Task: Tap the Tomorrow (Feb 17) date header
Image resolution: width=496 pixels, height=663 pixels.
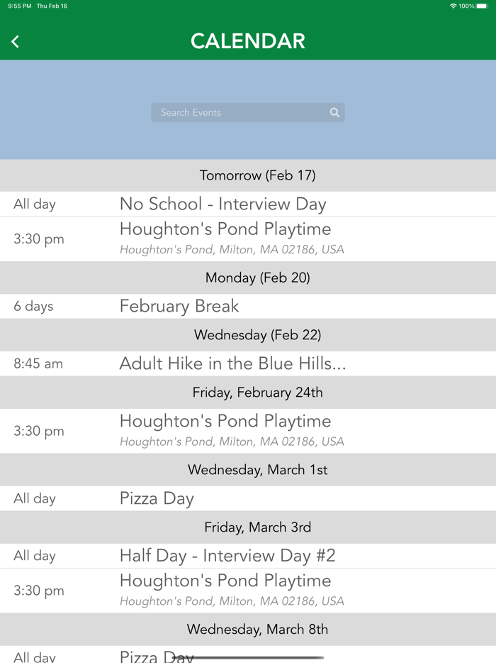Action: click(x=257, y=175)
